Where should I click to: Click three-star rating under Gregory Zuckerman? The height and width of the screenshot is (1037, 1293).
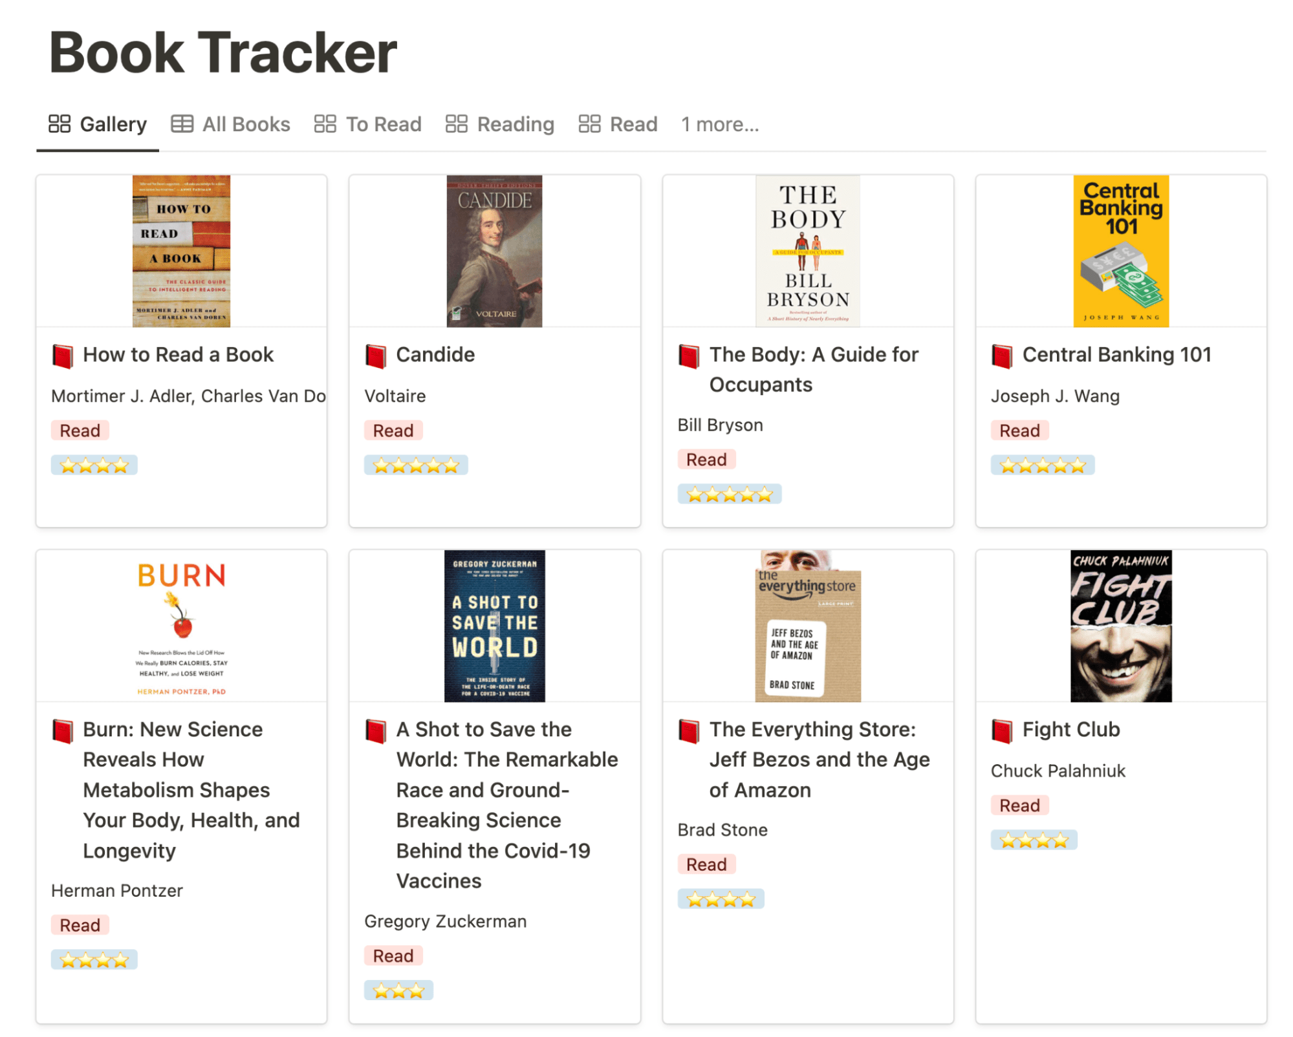click(398, 990)
